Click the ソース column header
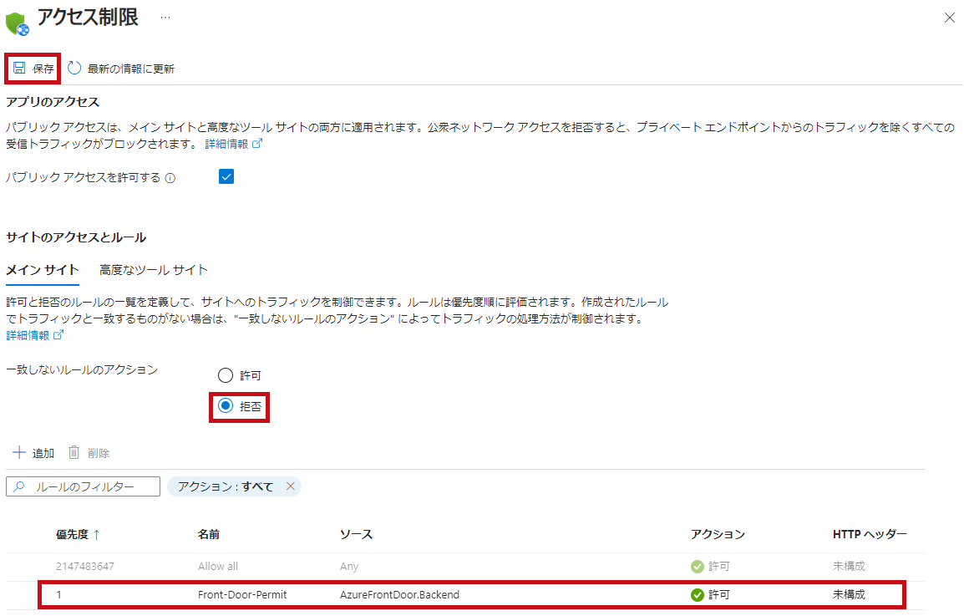The height and width of the screenshot is (616, 964). coord(356,534)
